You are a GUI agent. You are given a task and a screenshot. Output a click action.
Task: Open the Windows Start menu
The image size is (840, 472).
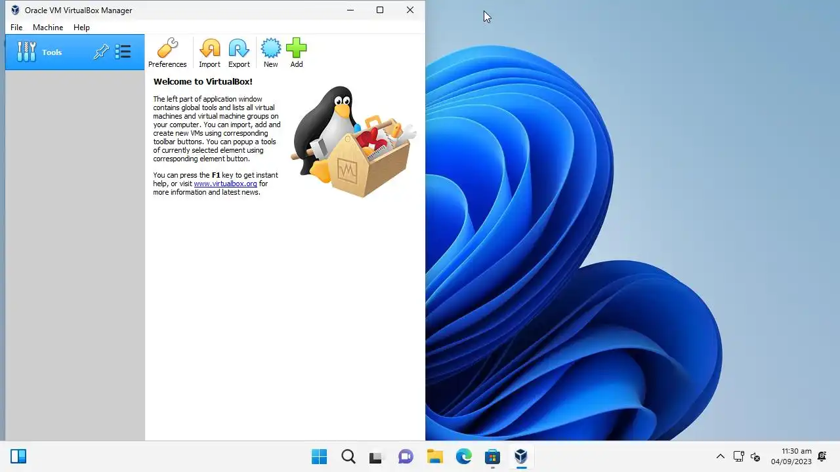pos(319,457)
